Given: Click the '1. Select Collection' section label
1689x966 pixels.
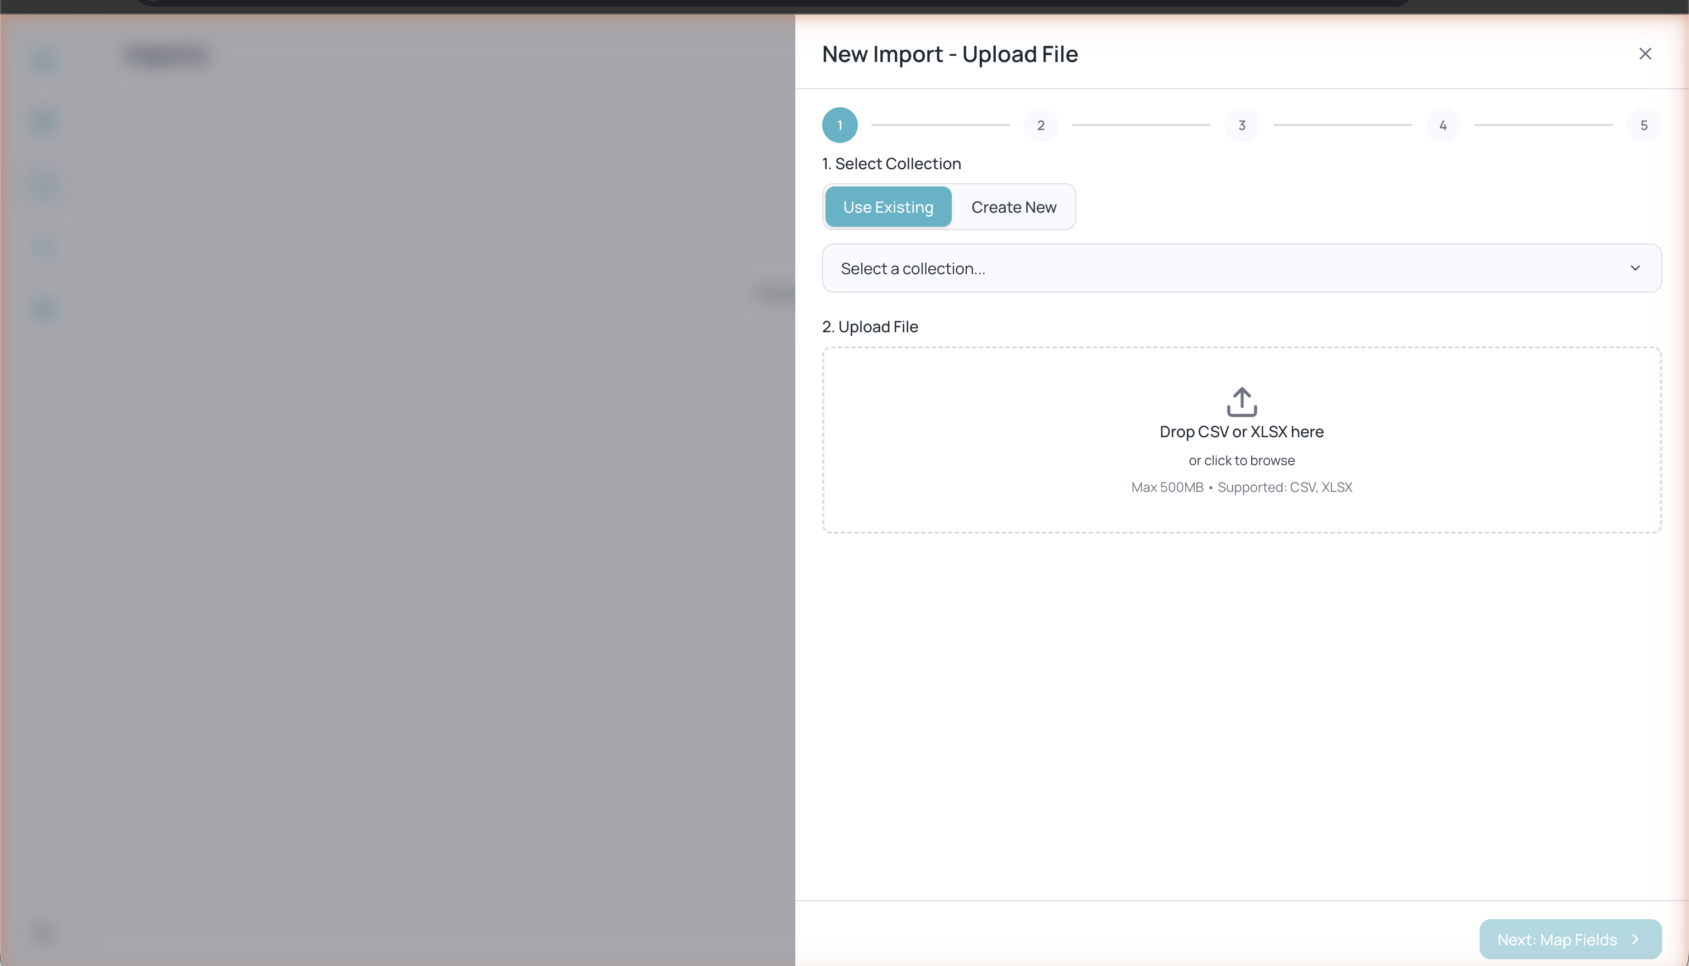Looking at the screenshot, I should pyautogui.click(x=891, y=164).
